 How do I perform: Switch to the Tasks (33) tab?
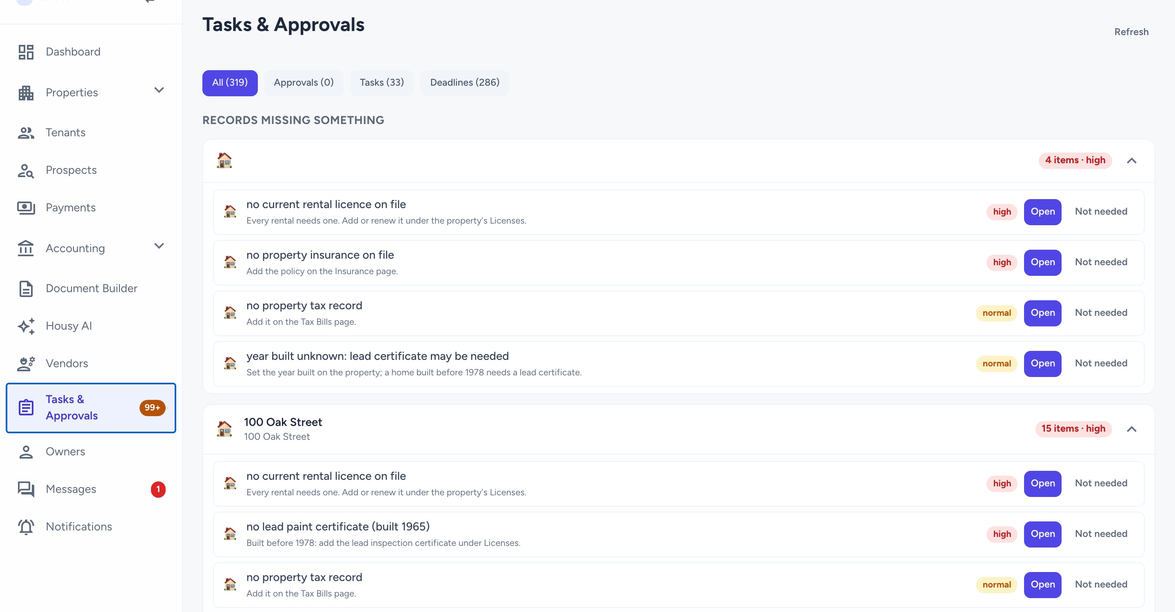tap(382, 83)
